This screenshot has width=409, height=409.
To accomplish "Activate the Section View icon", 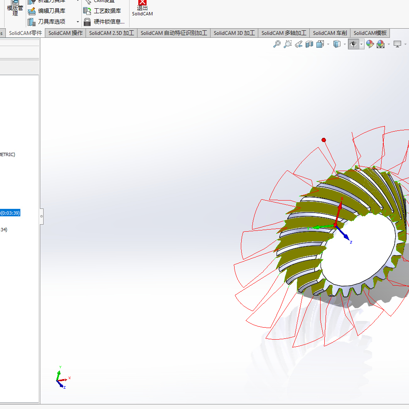I will 309,44.
